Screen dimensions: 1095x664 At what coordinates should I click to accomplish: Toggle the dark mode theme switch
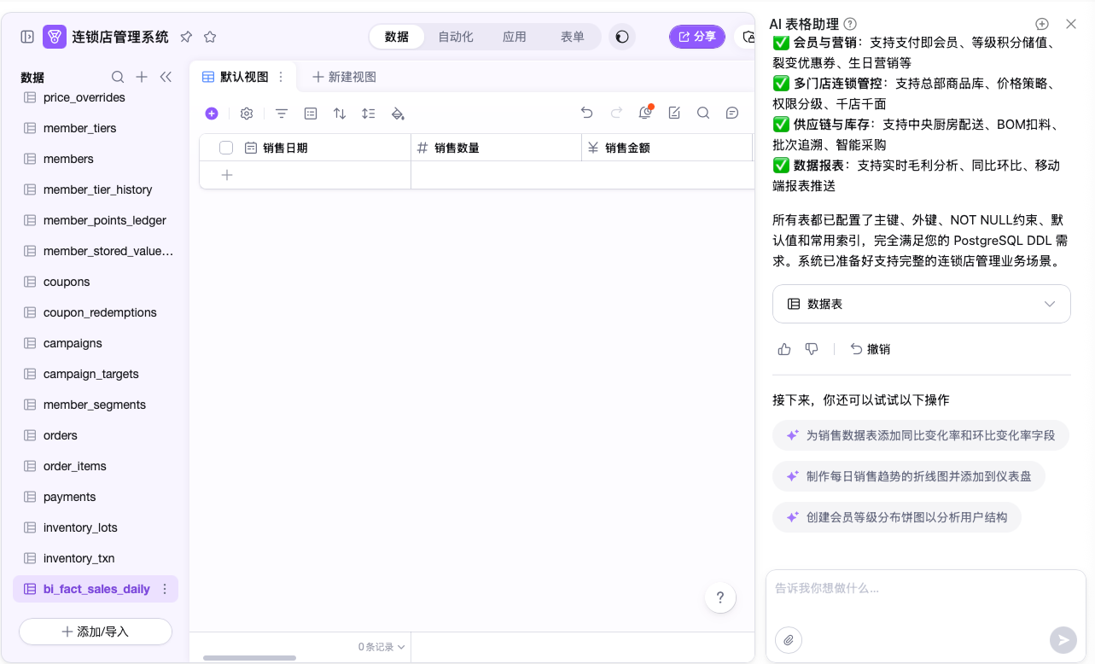(x=622, y=37)
